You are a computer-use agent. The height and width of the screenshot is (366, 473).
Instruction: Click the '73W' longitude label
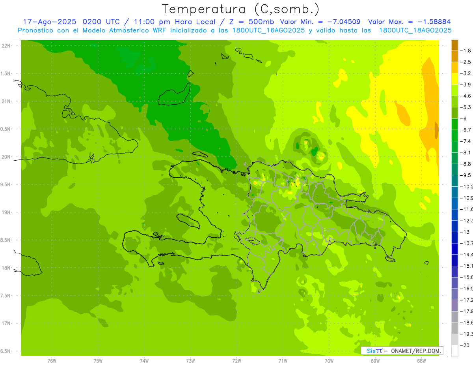pos(190,360)
